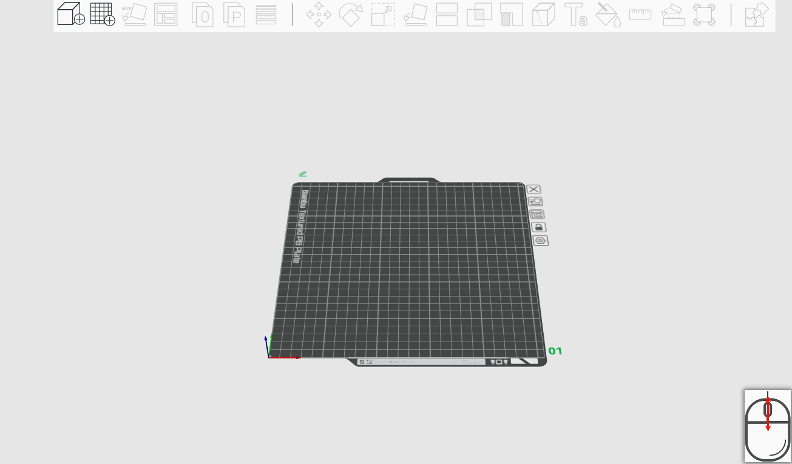Add a new plate with grid icon
The width and height of the screenshot is (792, 464).
click(x=103, y=14)
